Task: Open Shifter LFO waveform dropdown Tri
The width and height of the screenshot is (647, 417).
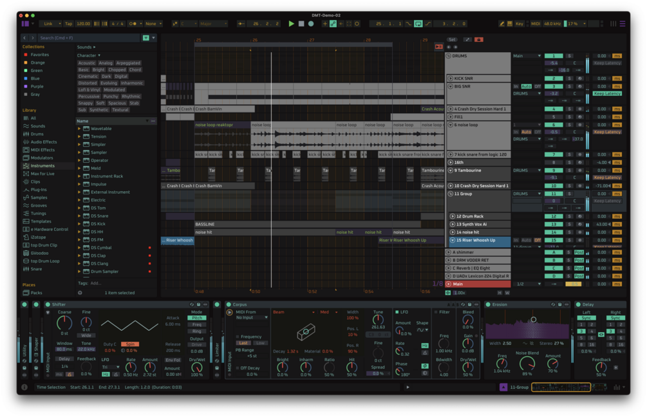Action: (x=111, y=367)
